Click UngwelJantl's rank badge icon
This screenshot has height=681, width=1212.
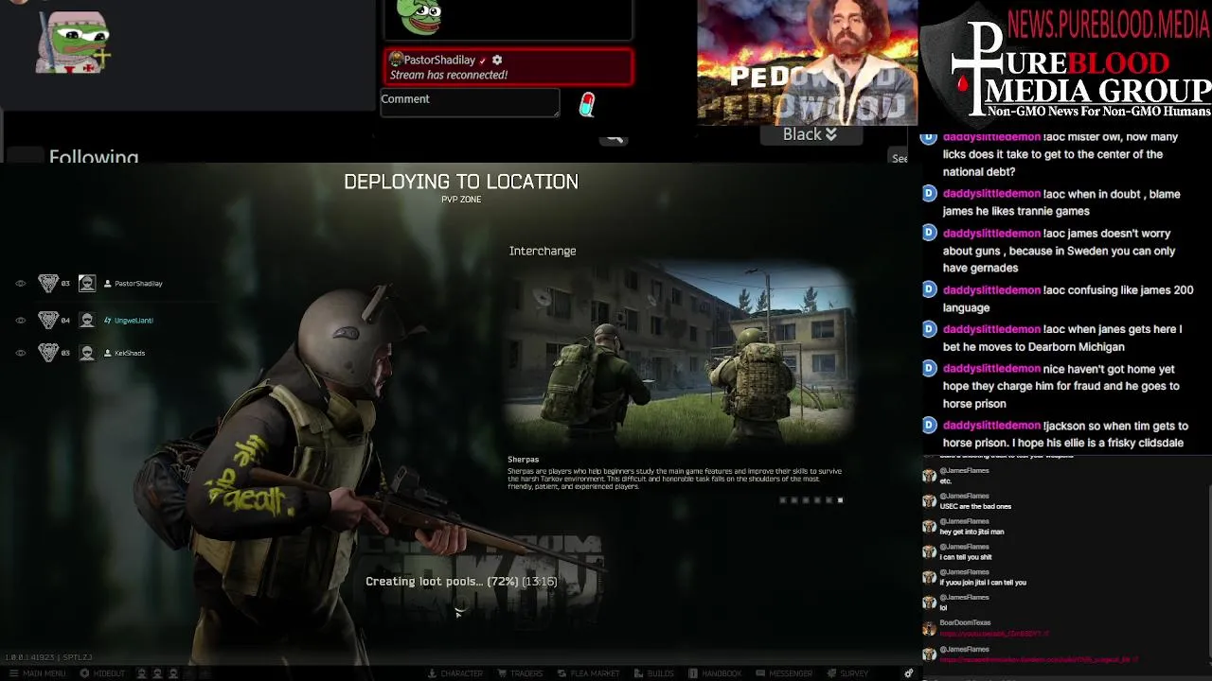[47, 320]
